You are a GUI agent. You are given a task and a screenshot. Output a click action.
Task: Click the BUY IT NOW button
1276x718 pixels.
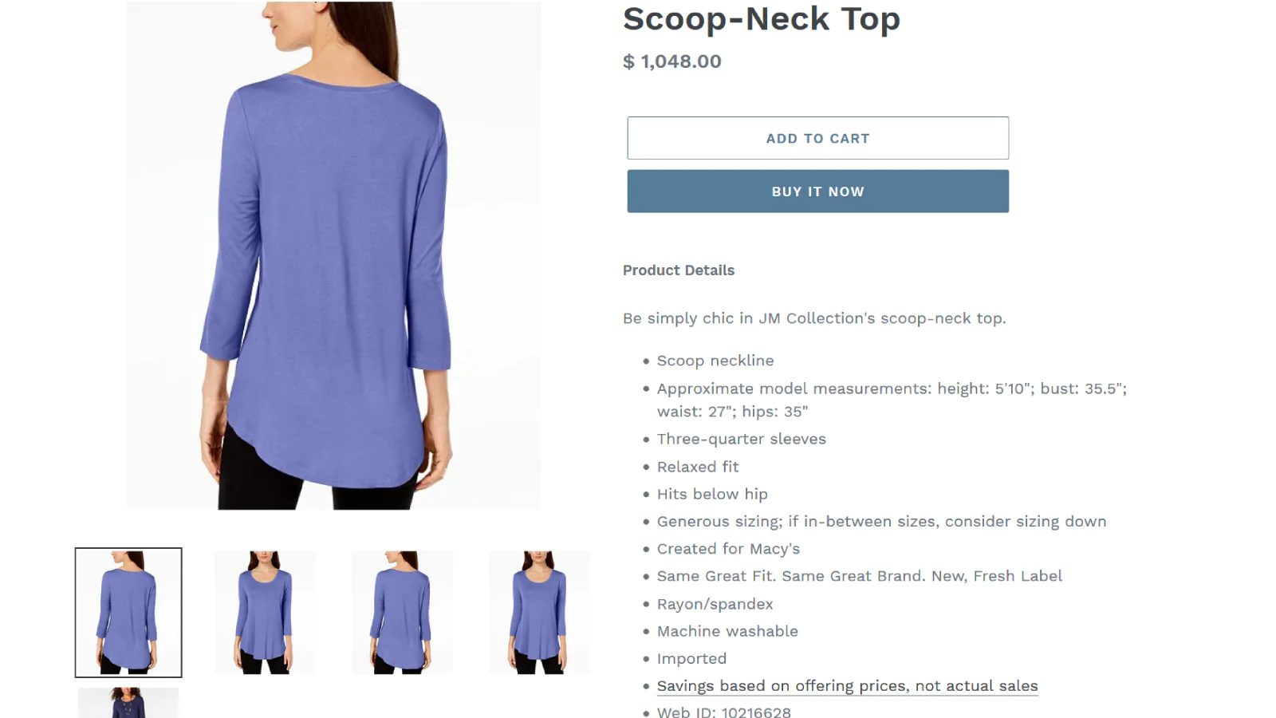817,191
